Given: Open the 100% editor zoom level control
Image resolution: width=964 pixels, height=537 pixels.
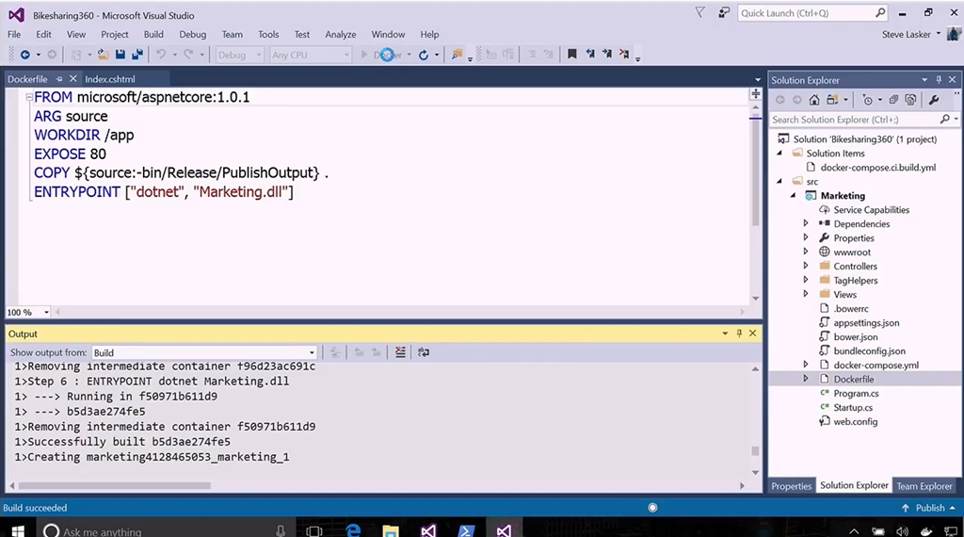Looking at the screenshot, I should 29,312.
